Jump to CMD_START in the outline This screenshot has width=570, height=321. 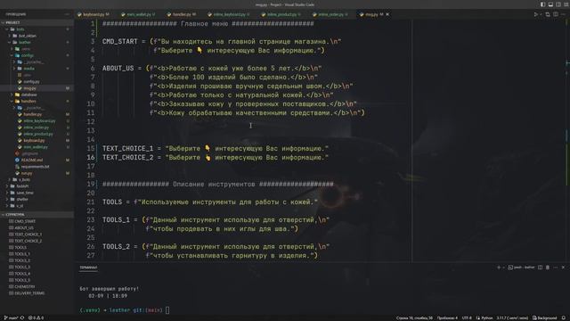tap(37, 221)
